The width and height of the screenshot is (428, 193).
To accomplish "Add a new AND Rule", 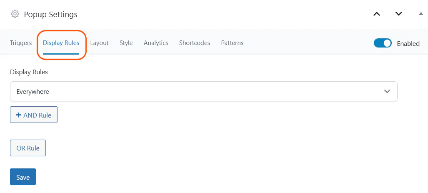I will tap(34, 115).
